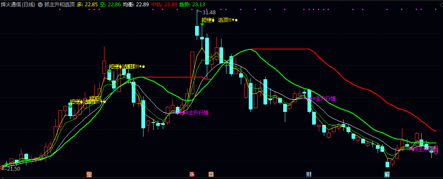Click the 均衡: 22.89 value label
This screenshot has width=443, height=179.
click(x=136, y=5)
